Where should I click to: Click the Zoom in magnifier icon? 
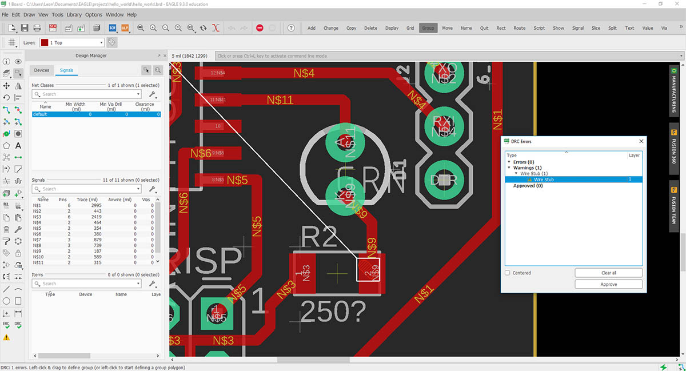[153, 28]
